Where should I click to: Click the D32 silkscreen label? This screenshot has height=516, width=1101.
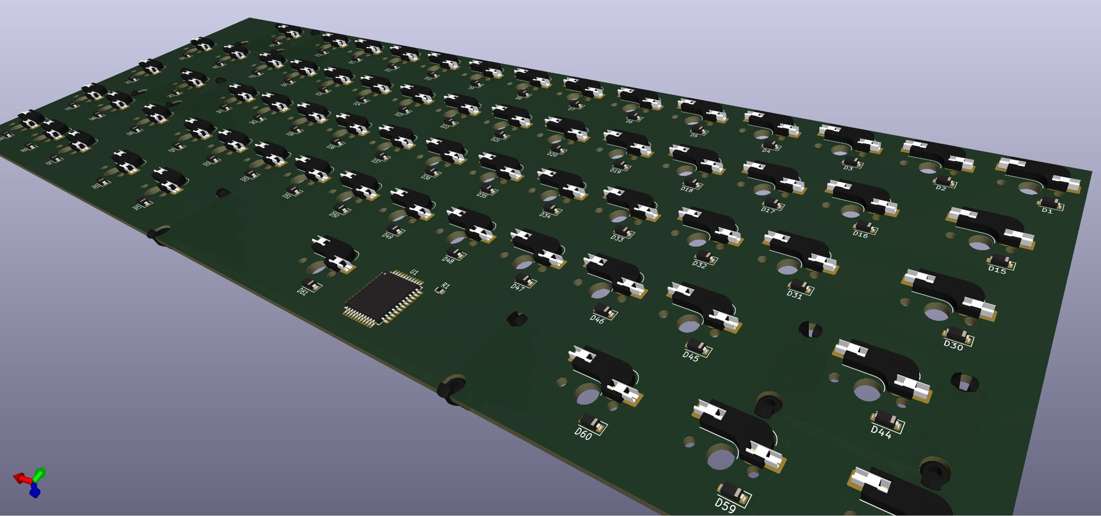click(699, 264)
